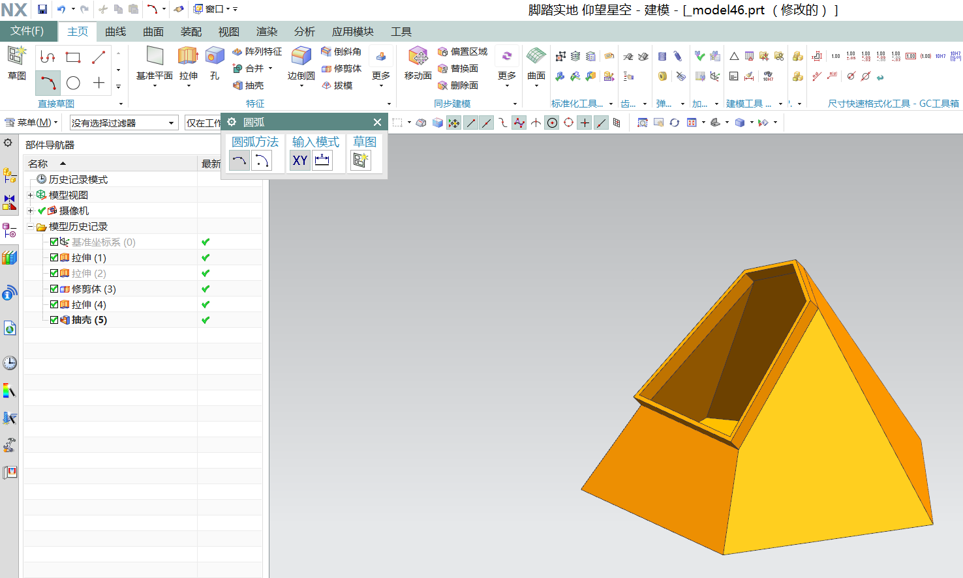Select the Point sketch tool

pyautogui.click(x=99, y=83)
